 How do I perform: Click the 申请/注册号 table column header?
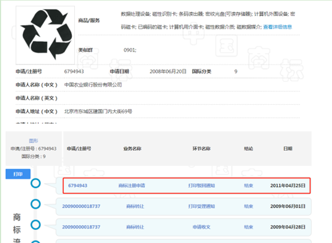pos(79,148)
